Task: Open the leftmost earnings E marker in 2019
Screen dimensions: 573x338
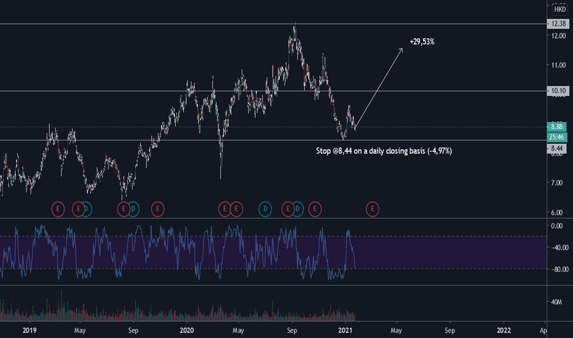Action: [58, 209]
